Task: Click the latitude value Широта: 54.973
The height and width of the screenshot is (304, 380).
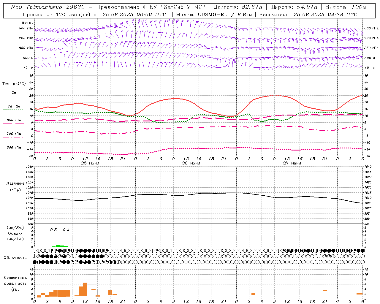Action: point(294,7)
